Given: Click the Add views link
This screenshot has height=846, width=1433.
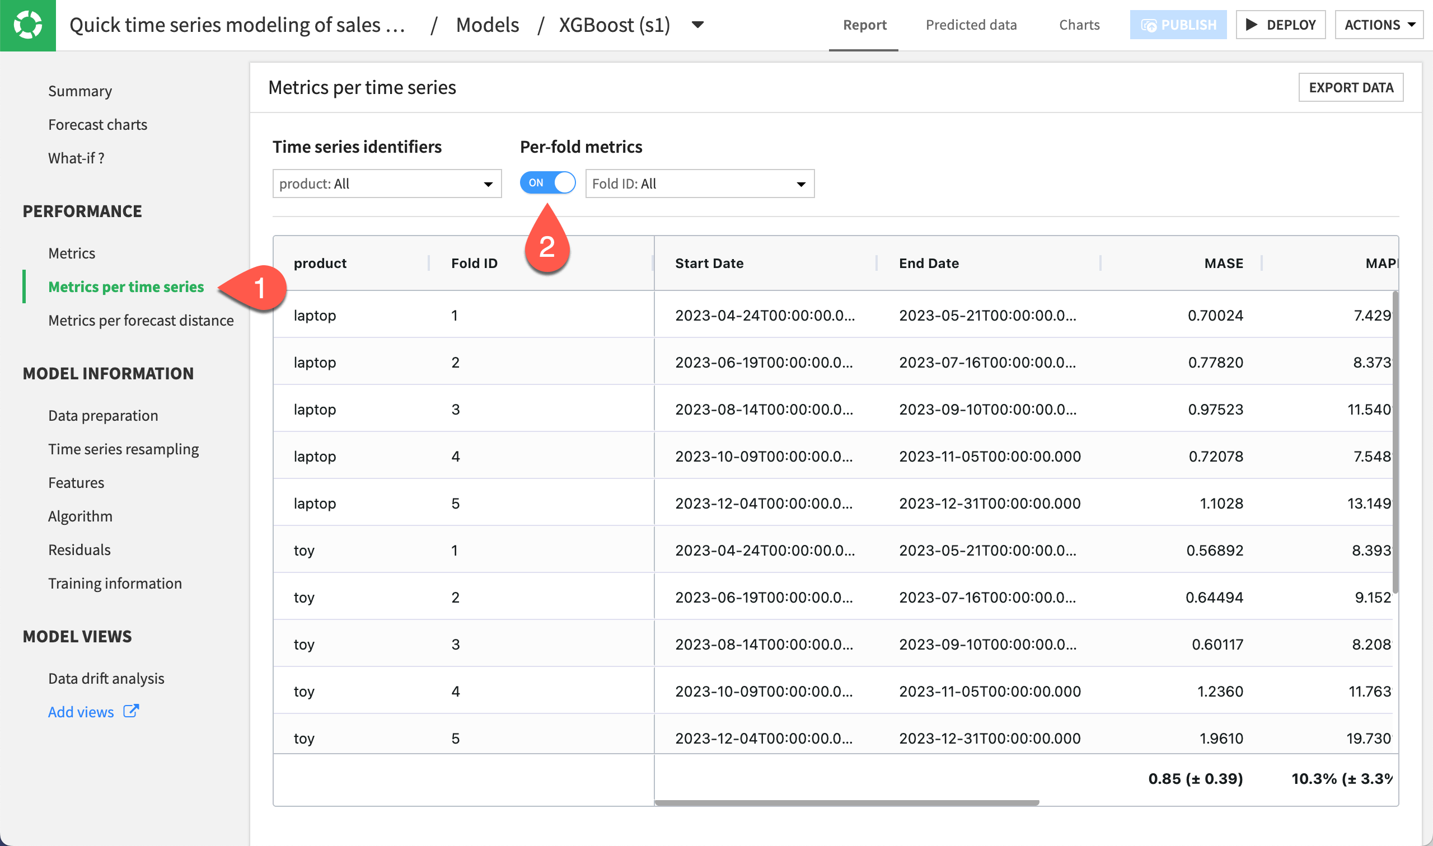Looking at the screenshot, I should pos(81,711).
